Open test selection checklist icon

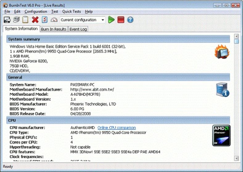pyautogui.click(x=45, y=20)
